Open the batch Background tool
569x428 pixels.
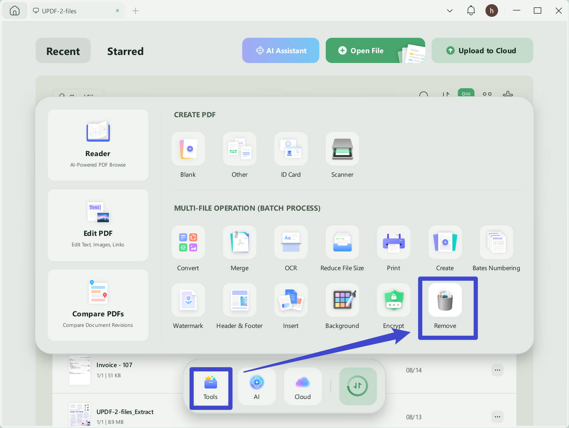(x=342, y=300)
